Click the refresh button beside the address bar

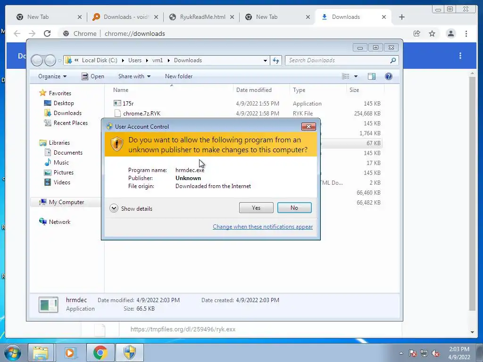[x=276, y=60]
